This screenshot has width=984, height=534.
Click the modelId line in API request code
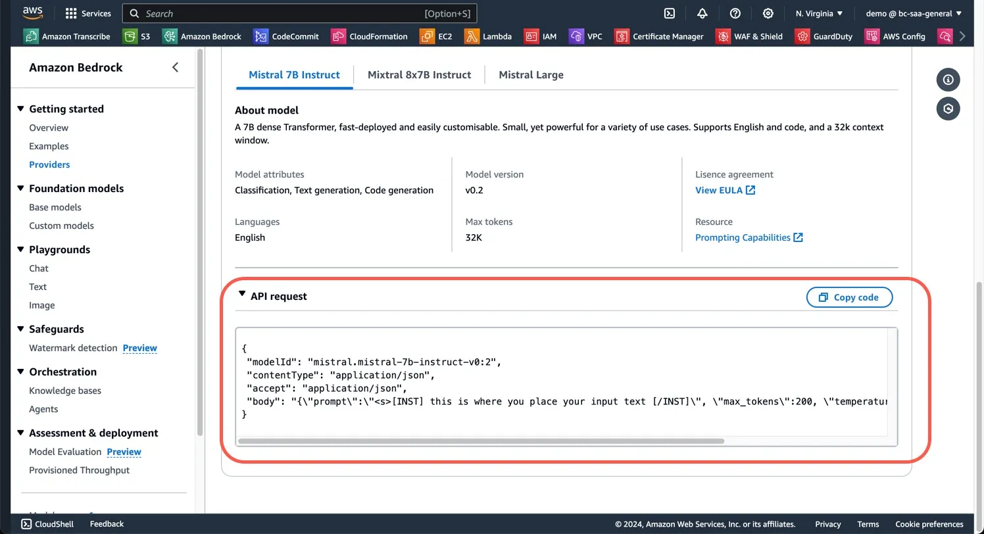[x=374, y=362]
